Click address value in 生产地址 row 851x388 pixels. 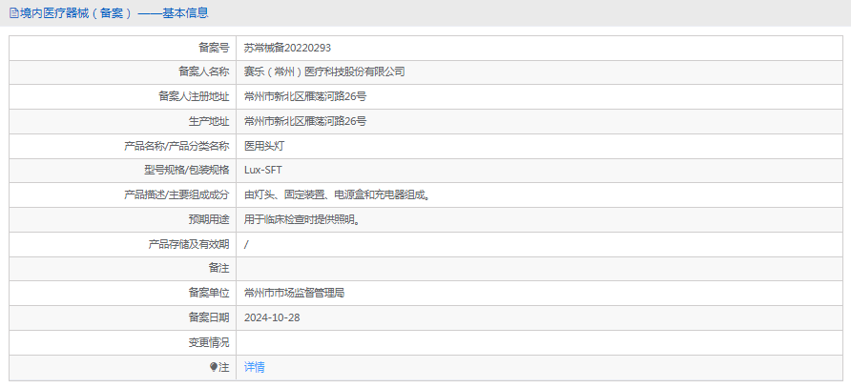[305, 121]
